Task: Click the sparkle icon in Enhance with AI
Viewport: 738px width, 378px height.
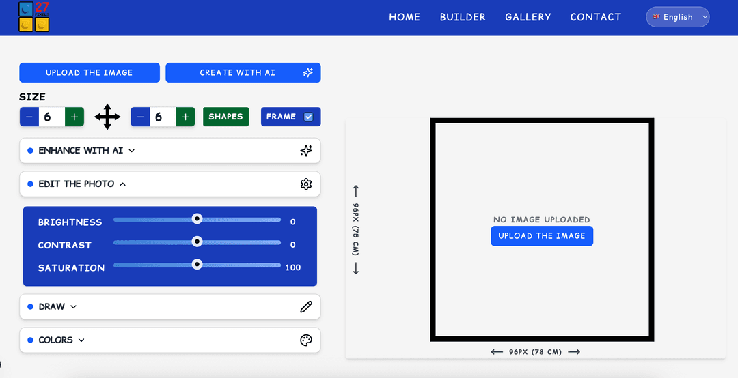Action: pyautogui.click(x=306, y=151)
